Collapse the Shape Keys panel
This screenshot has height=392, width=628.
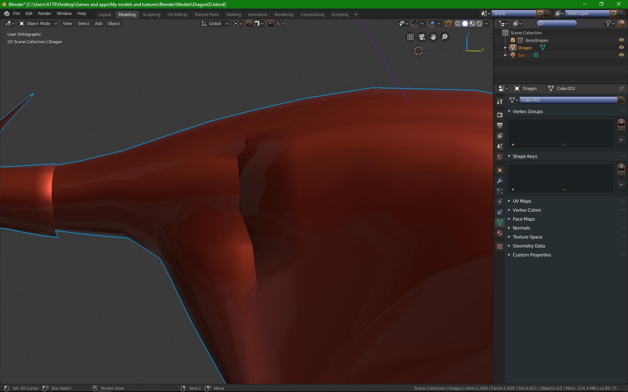coord(509,156)
